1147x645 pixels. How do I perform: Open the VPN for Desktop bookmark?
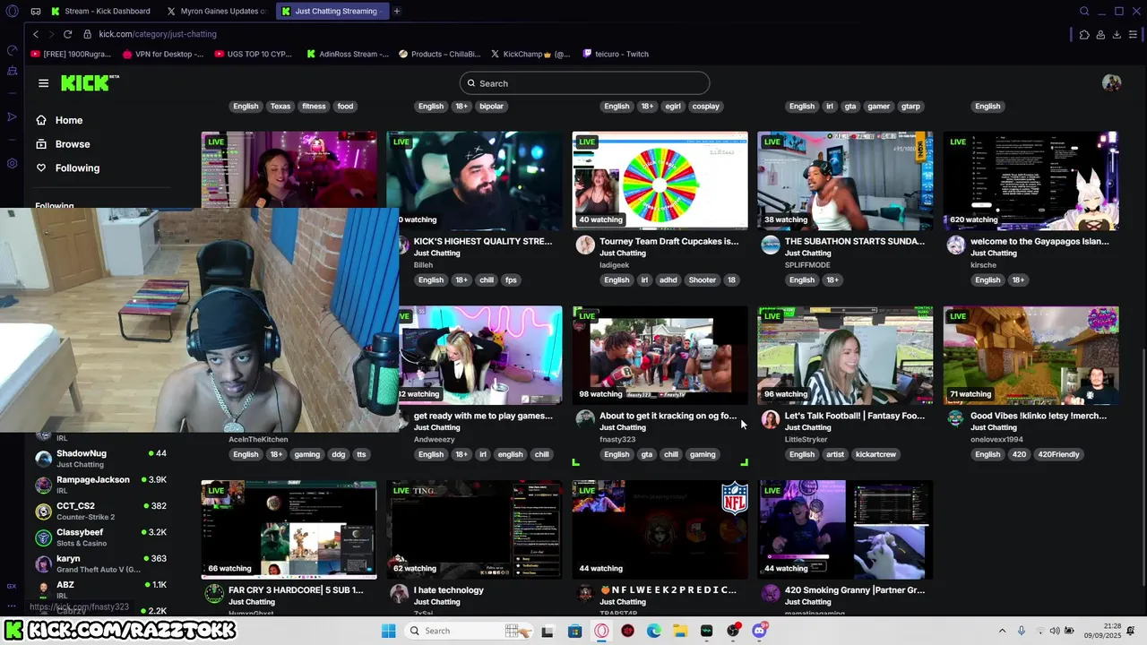(163, 54)
